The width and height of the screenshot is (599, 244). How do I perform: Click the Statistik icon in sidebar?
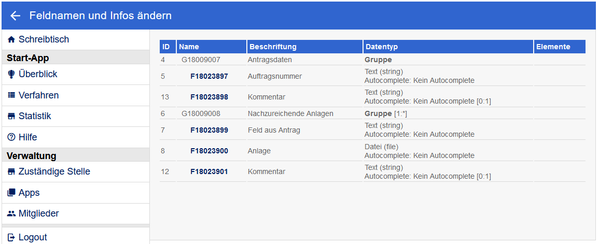[x=11, y=116]
